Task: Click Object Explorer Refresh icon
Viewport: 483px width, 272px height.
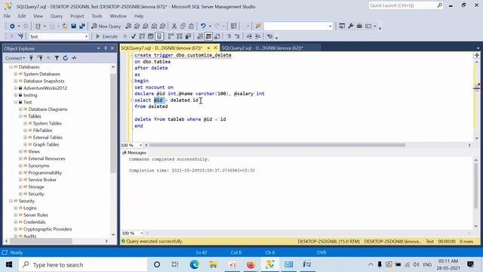Action: pos(66,58)
